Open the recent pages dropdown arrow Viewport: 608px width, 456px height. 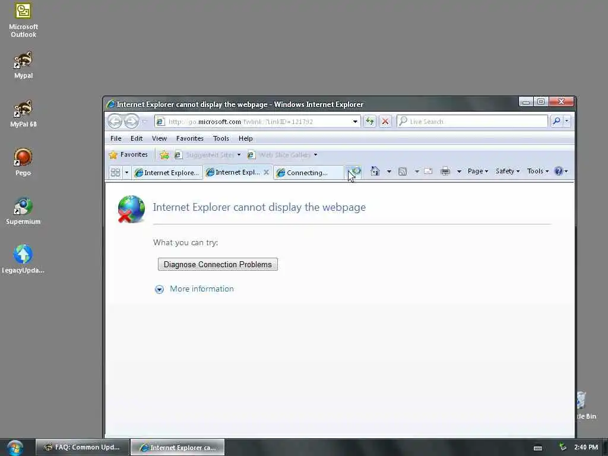tap(145, 121)
